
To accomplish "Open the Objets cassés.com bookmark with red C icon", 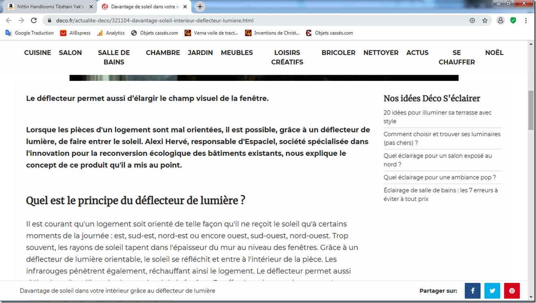I will (x=329, y=33).
